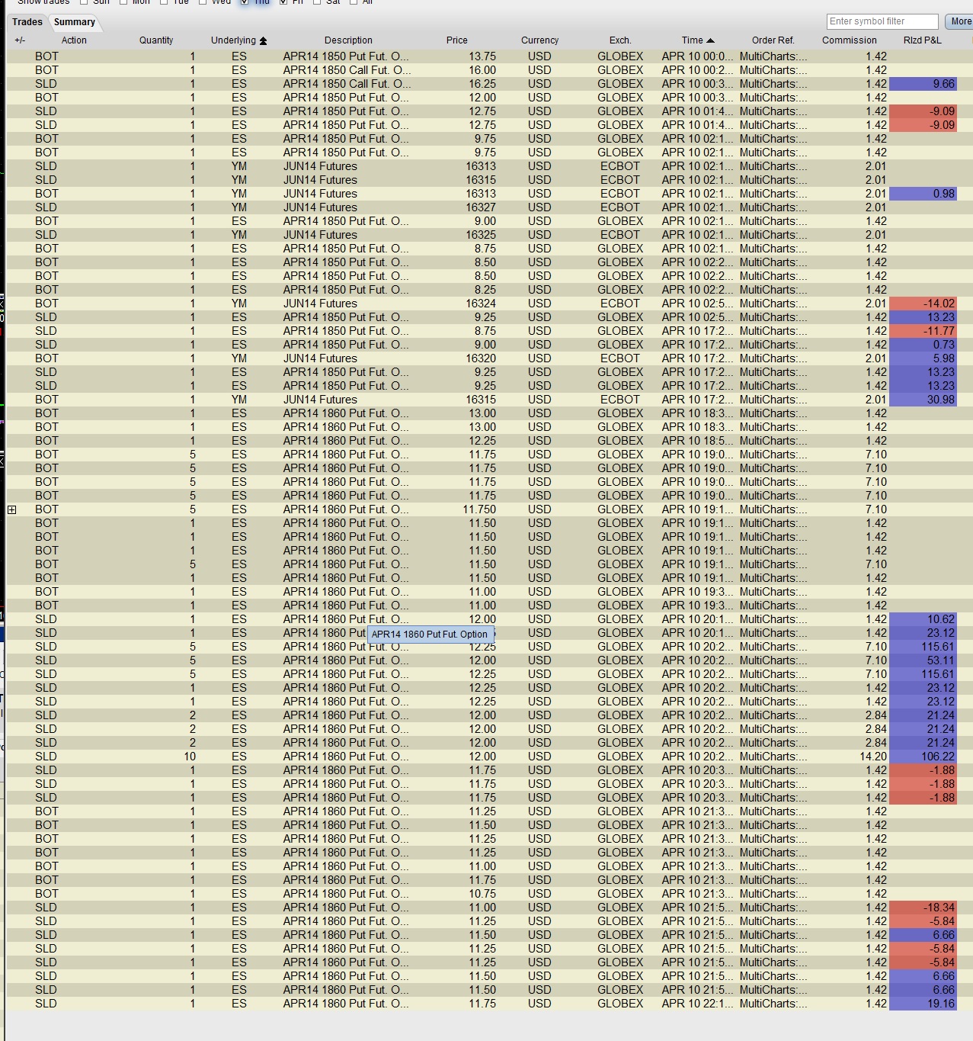
Task: Select the realized P&L cell -11.77
Action: click(x=923, y=331)
